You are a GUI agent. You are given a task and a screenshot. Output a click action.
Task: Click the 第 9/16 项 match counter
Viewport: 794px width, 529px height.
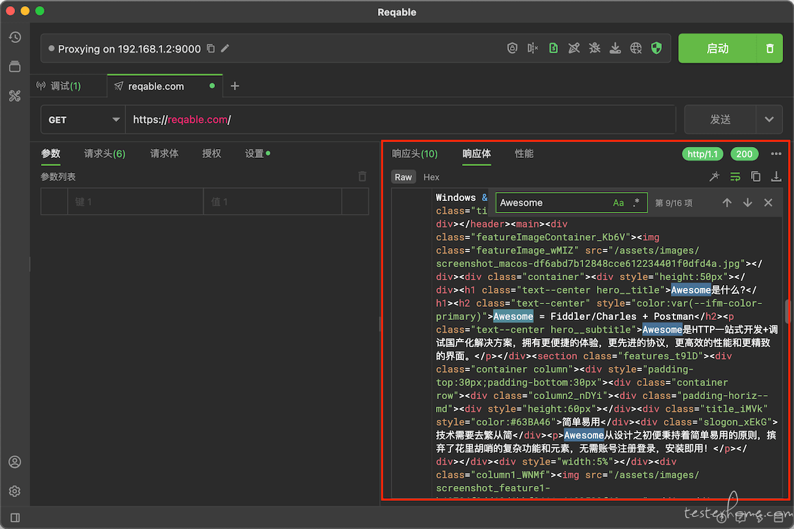pos(674,203)
